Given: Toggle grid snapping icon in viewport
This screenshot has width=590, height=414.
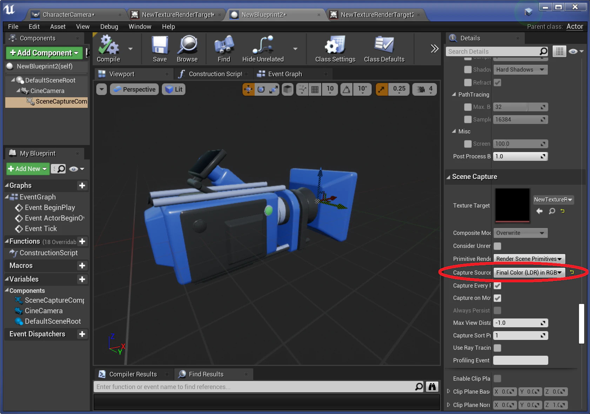Looking at the screenshot, I should [315, 90].
